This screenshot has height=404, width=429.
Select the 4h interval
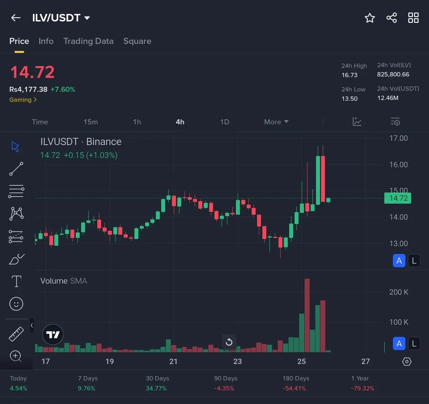click(x=180, y=122)
